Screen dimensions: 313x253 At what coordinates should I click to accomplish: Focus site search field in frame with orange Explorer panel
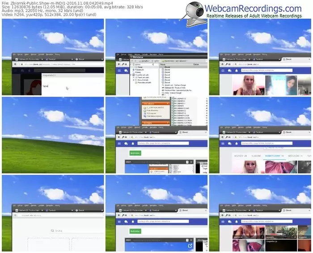[x=163, y=143]
